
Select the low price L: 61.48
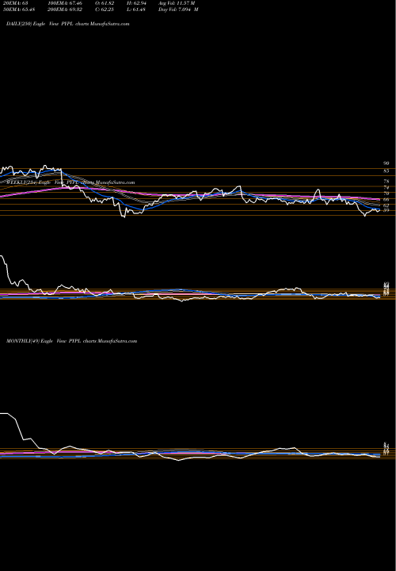tap(136, 10)
